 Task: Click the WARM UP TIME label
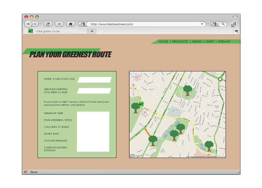[54, 113]
